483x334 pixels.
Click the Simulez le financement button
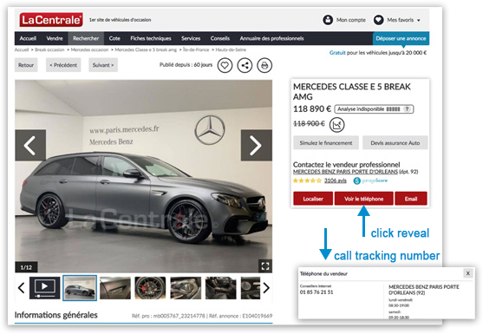[326, 143]
